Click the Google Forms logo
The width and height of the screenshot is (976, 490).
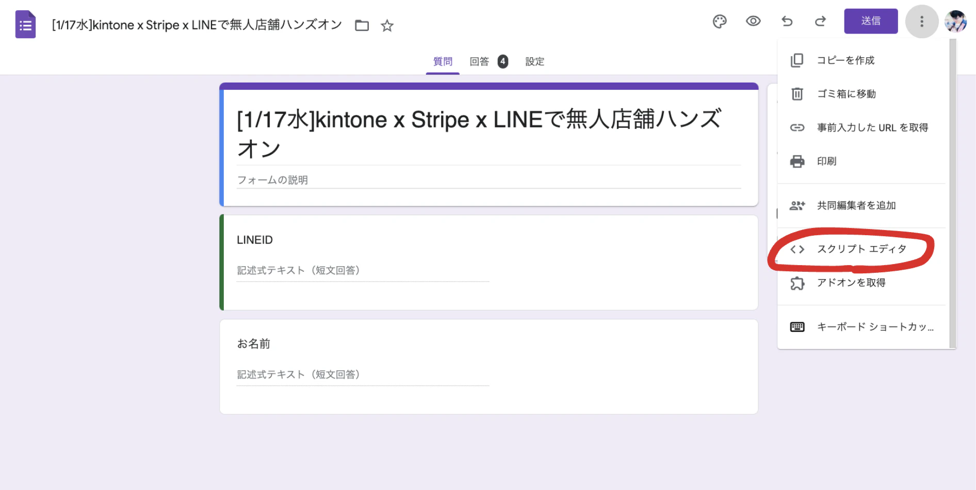[25, 24]
